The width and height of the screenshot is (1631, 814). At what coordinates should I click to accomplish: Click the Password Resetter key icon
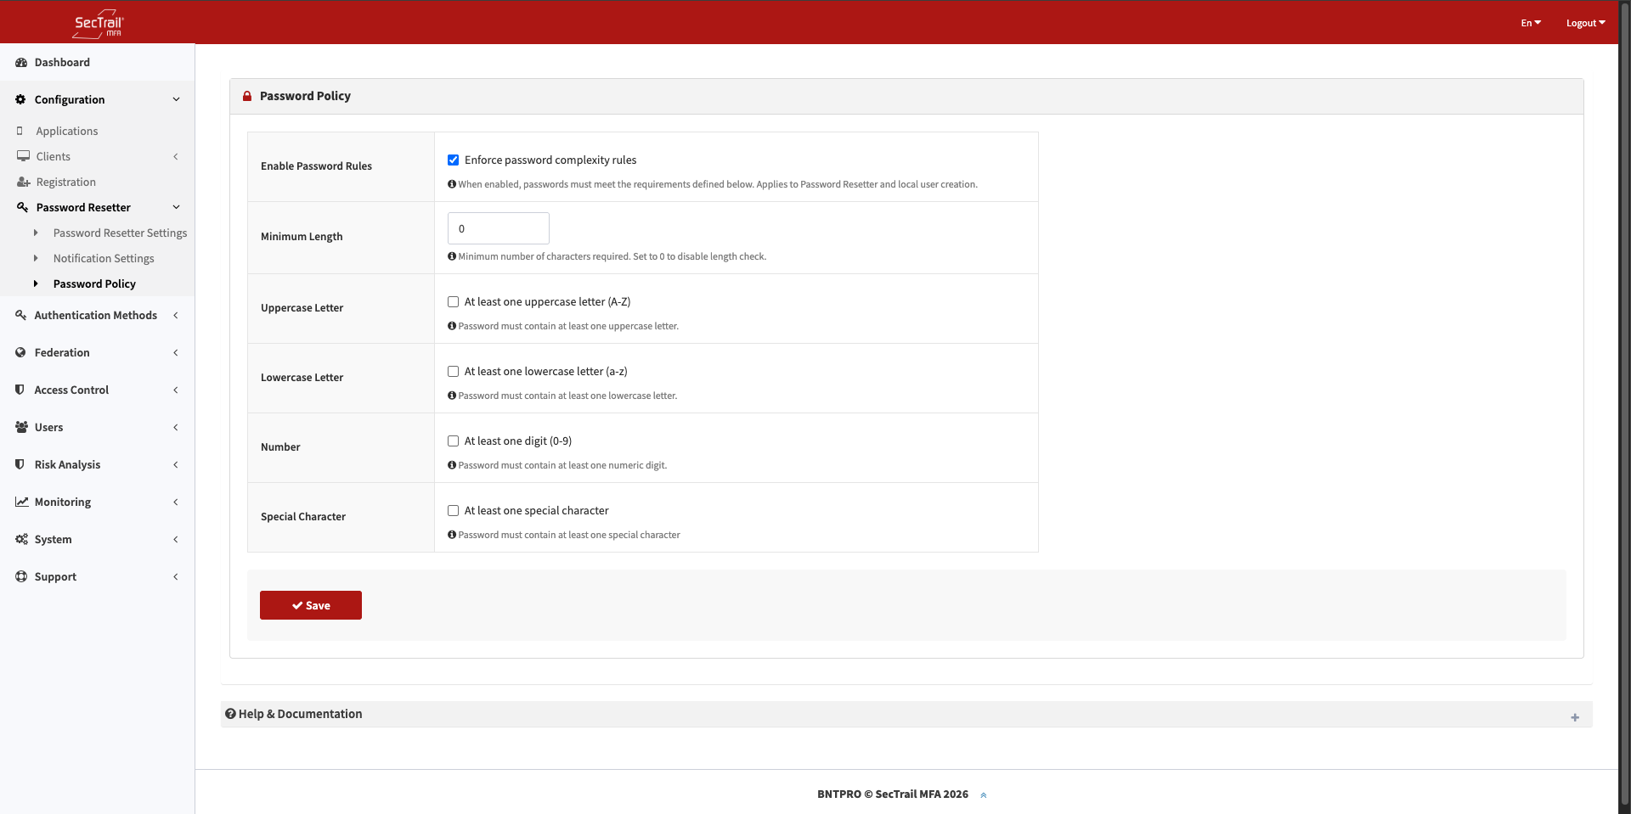tap(21, 207)
